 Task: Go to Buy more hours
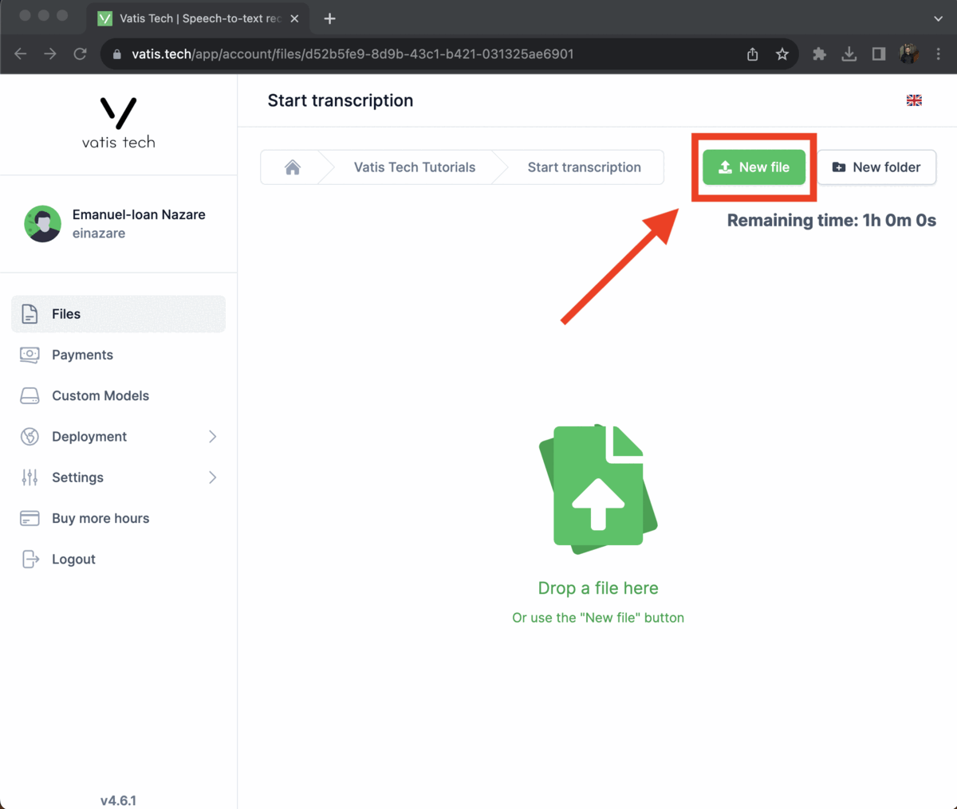[x=118, y=518]
